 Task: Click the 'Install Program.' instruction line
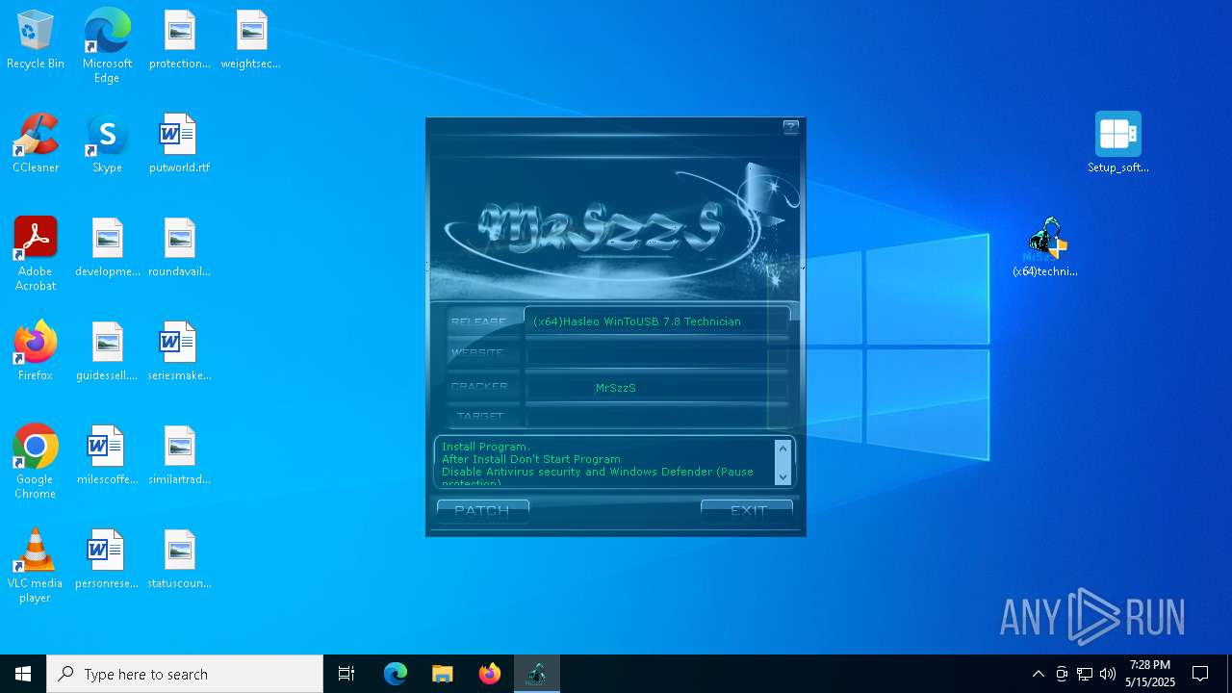(486, 447)
